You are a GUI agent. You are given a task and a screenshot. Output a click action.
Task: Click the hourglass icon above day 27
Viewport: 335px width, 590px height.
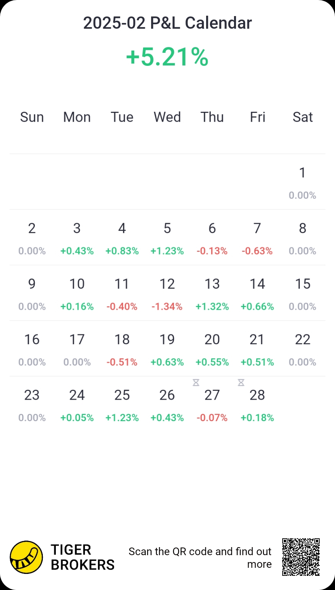[196, 382]
